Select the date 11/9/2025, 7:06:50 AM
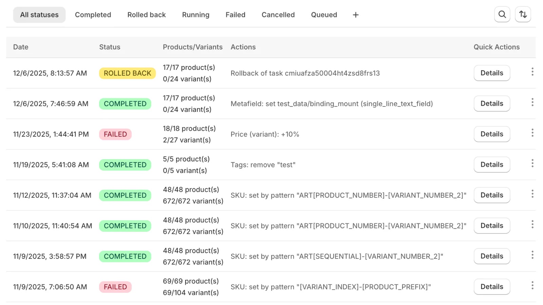 pyautogui.click(x=50, y=287)
